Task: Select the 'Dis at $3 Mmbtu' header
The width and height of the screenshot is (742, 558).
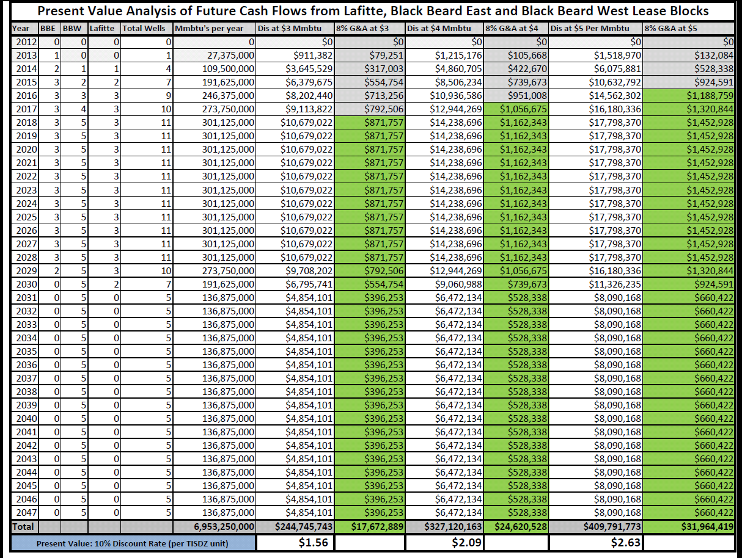Action: 295,28
